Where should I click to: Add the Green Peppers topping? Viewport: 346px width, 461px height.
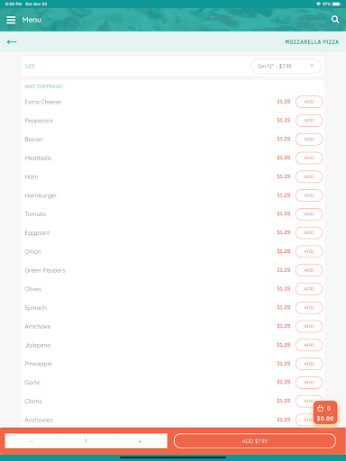coord(309,270)
